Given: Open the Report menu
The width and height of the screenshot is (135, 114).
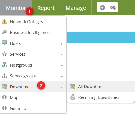Looking at the screenshot, I should (x=46, y=8).
